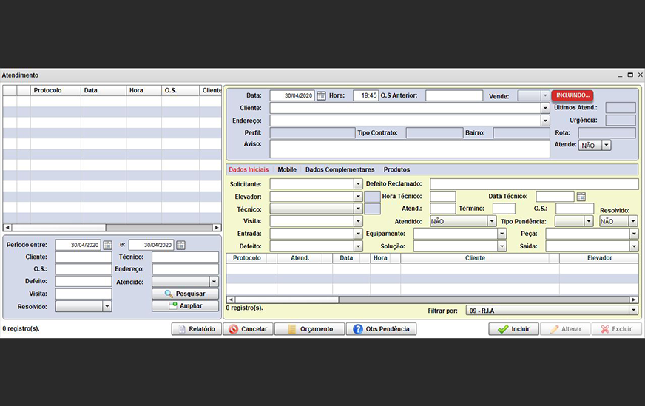Click the Técnico search filter field

point(185,257)
